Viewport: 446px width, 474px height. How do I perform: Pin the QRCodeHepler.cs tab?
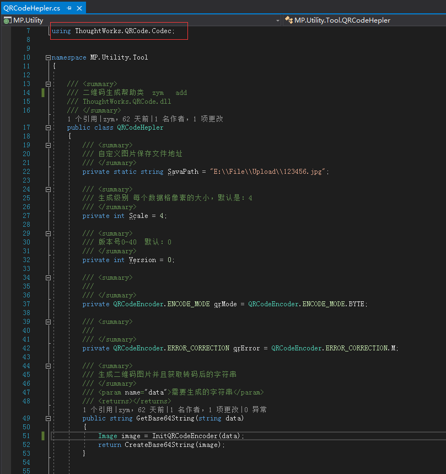click(69, 8)
